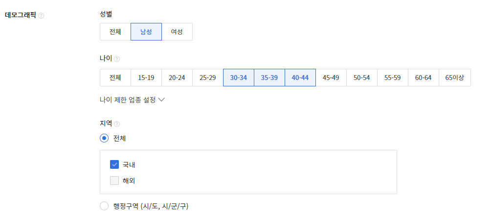Add the 15-19 age range
The height and width of the screenshot is (221, 491).
pos(146,78)
